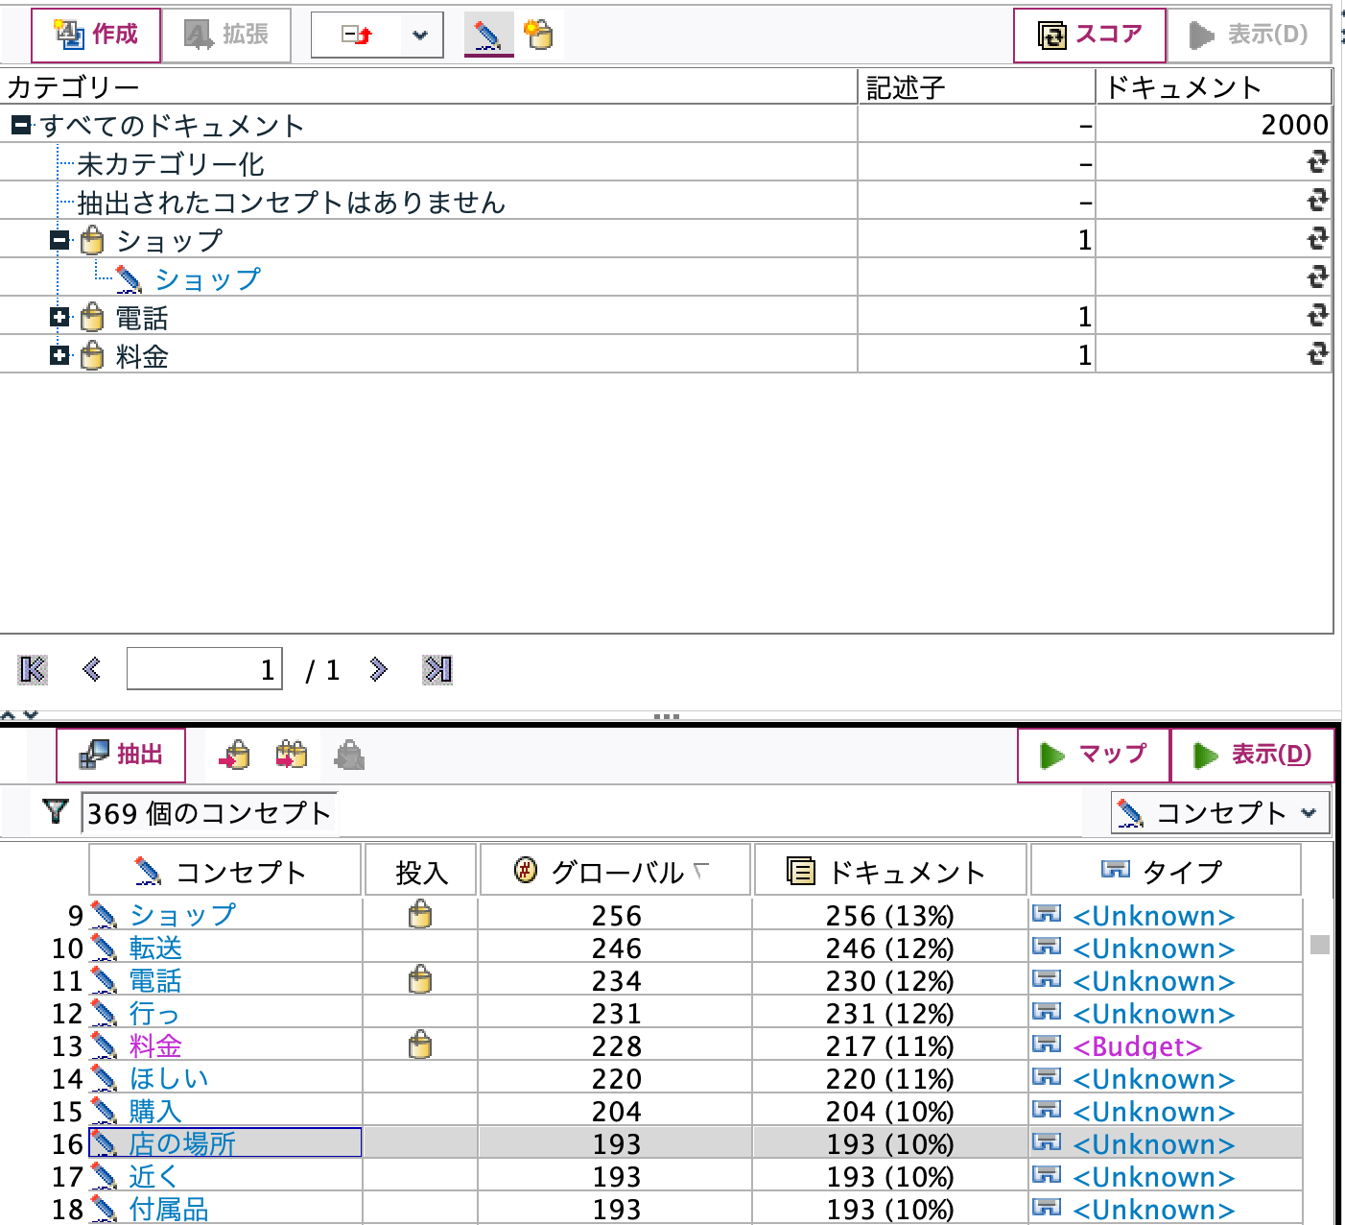
Task: Collapse the ショップ category node
Action: [59, 239]
